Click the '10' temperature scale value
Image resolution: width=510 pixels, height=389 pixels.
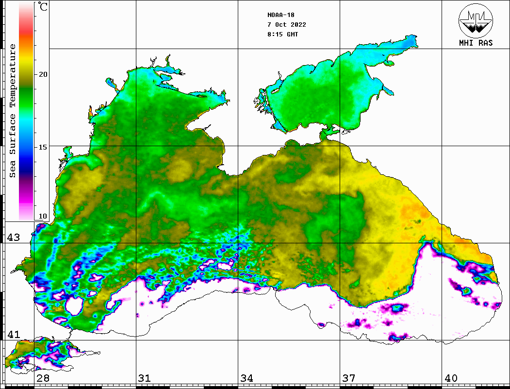point(43,216)
